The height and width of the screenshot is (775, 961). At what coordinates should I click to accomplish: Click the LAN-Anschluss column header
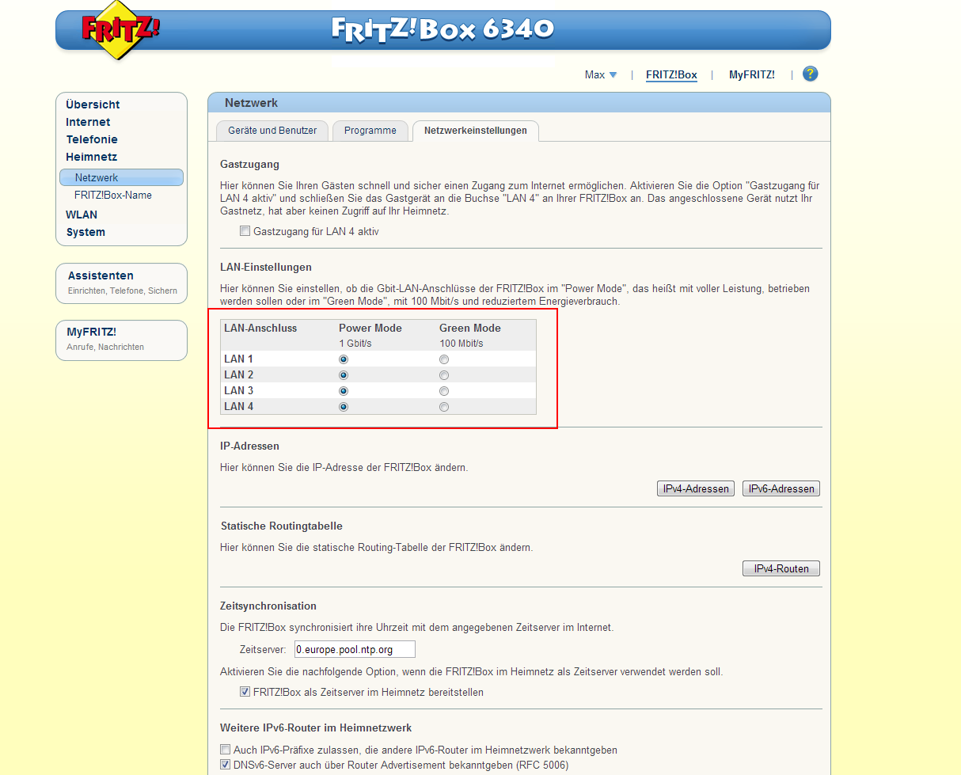260,328
